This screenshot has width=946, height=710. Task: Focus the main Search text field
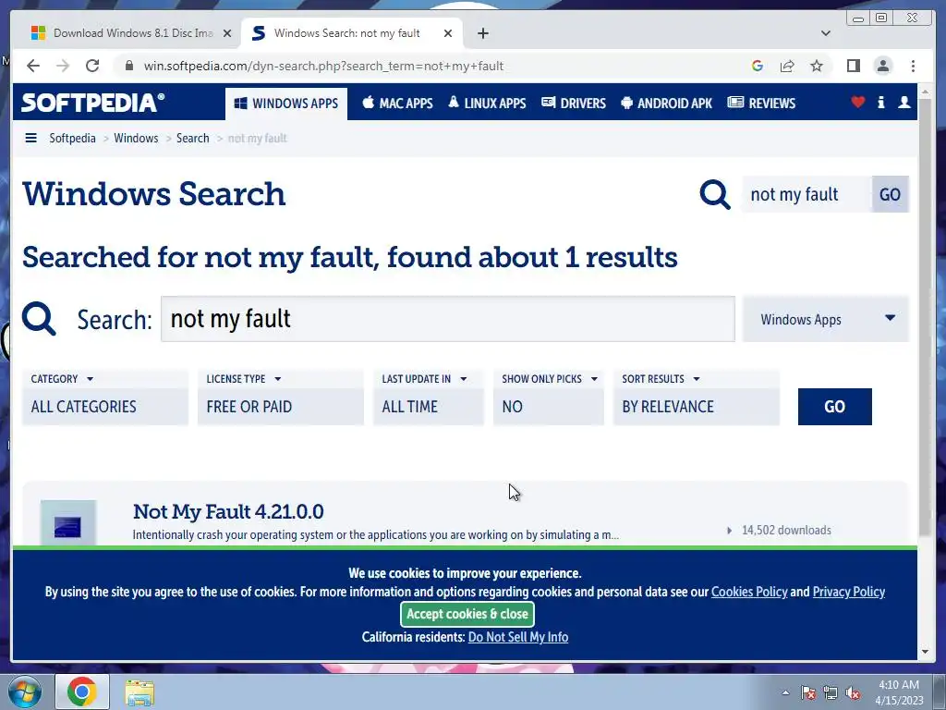[448, 319]
